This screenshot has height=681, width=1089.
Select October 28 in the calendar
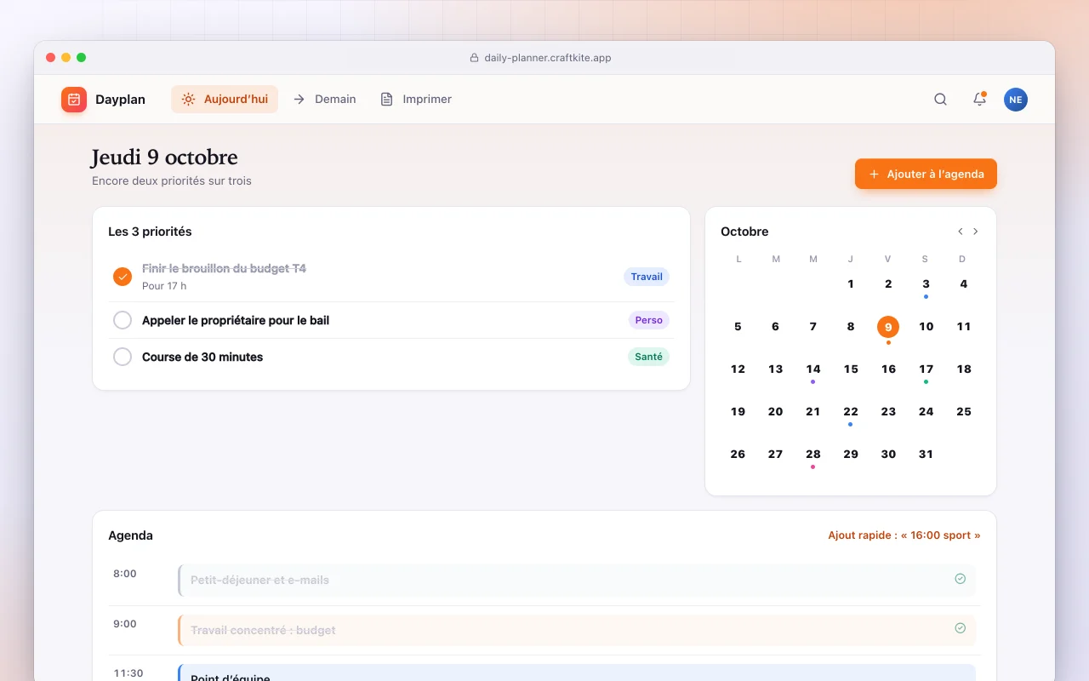[x=813, y=455]
